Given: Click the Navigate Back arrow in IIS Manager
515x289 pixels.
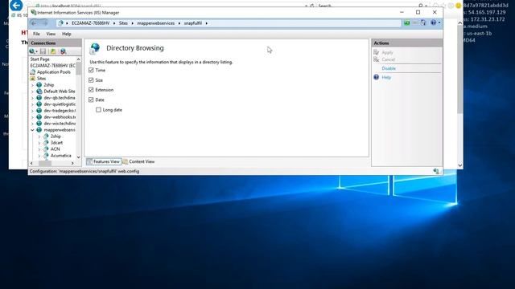Looking at the screenshot, I should 34,23.
